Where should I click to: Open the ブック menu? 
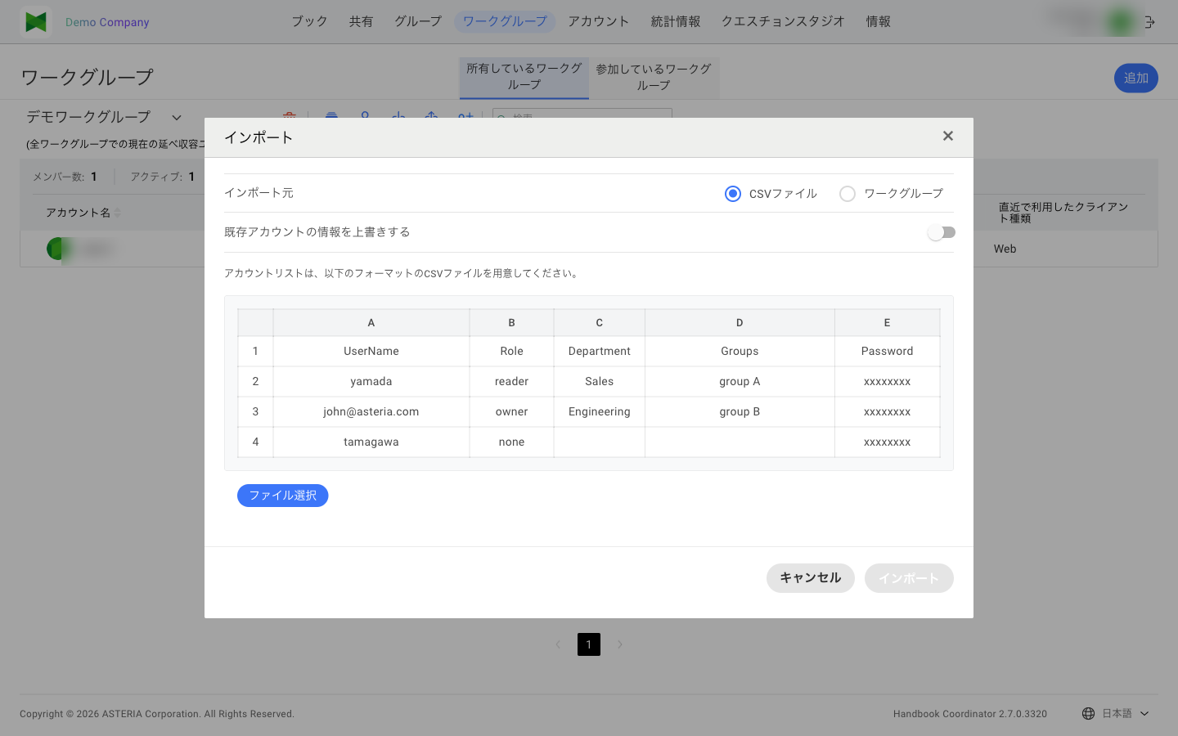point(309,21)
